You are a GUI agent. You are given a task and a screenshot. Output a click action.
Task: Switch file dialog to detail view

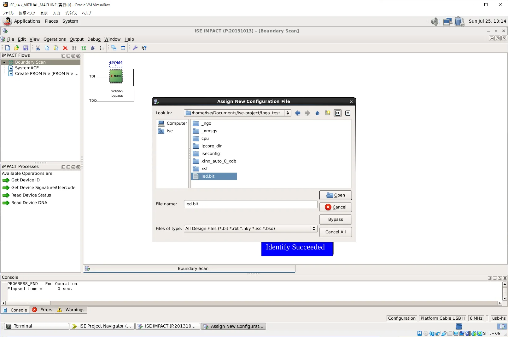(x=348, y=113)
